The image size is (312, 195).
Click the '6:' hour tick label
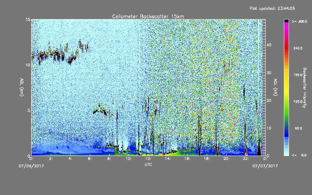[x=90, y=159]
